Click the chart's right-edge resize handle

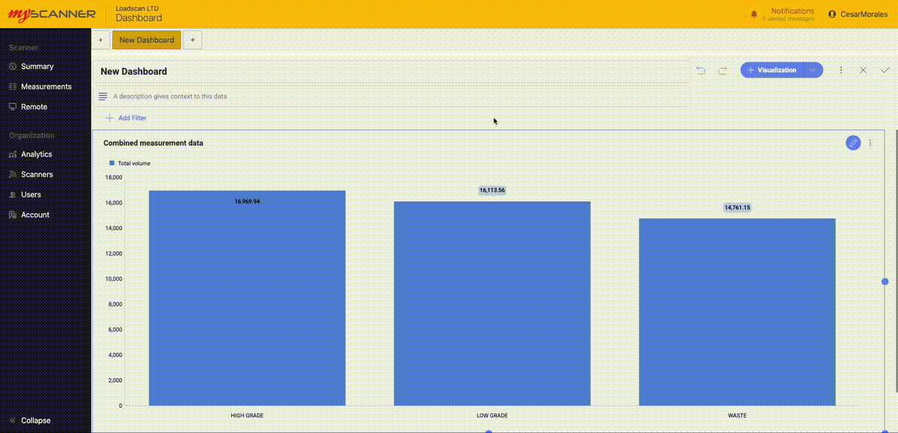[x=885, y=281]
